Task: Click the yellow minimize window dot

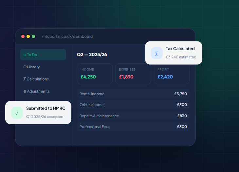Action: tap(28, 36)
